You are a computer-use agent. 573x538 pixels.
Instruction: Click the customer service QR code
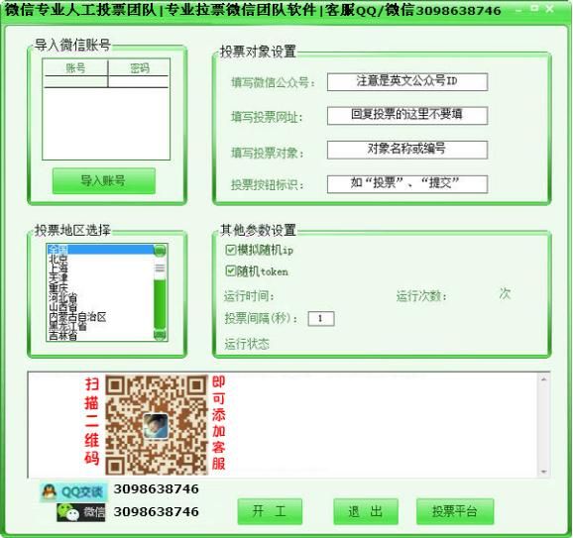tap(157, 425)
